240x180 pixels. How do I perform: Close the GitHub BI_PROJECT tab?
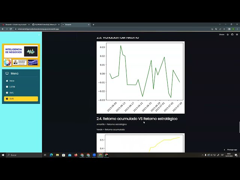click(x=59, y=24)
